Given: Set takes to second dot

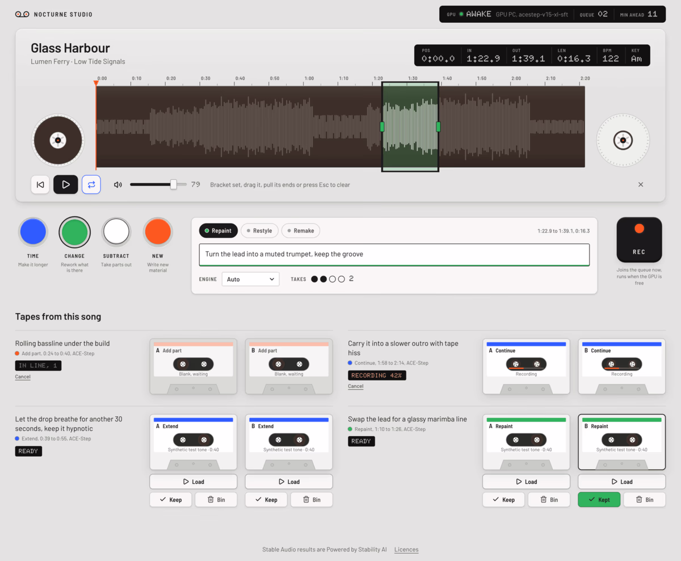Looking at the screenshot, I should [x=323, y=279].
